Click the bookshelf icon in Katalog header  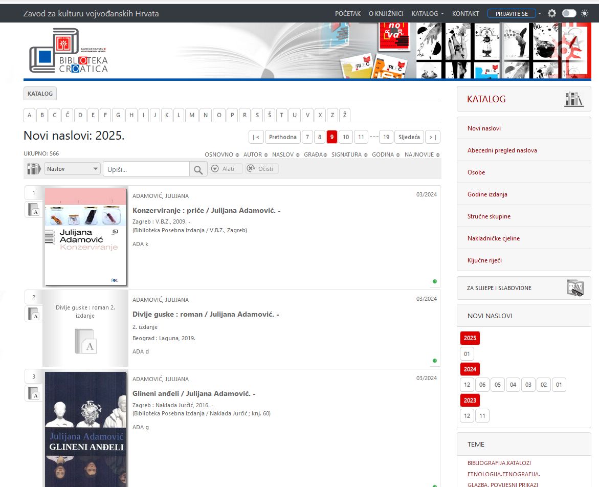pos(573,99)
